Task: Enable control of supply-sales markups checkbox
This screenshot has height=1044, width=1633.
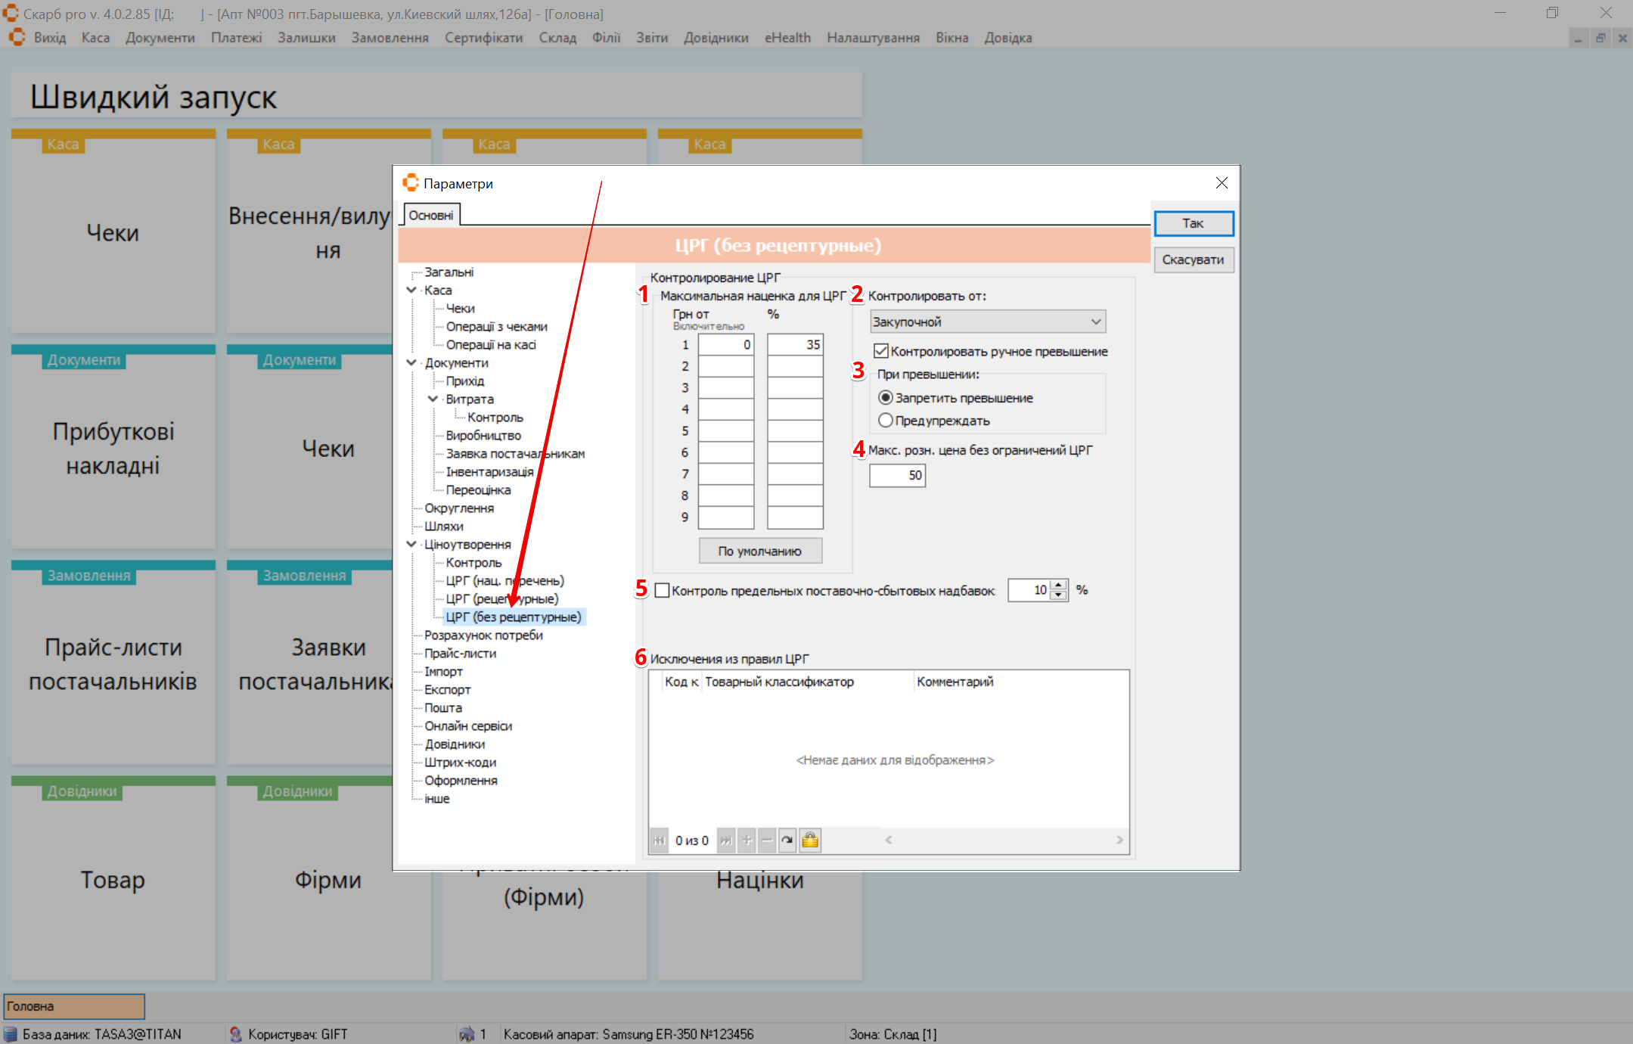Action: (662, 590)
